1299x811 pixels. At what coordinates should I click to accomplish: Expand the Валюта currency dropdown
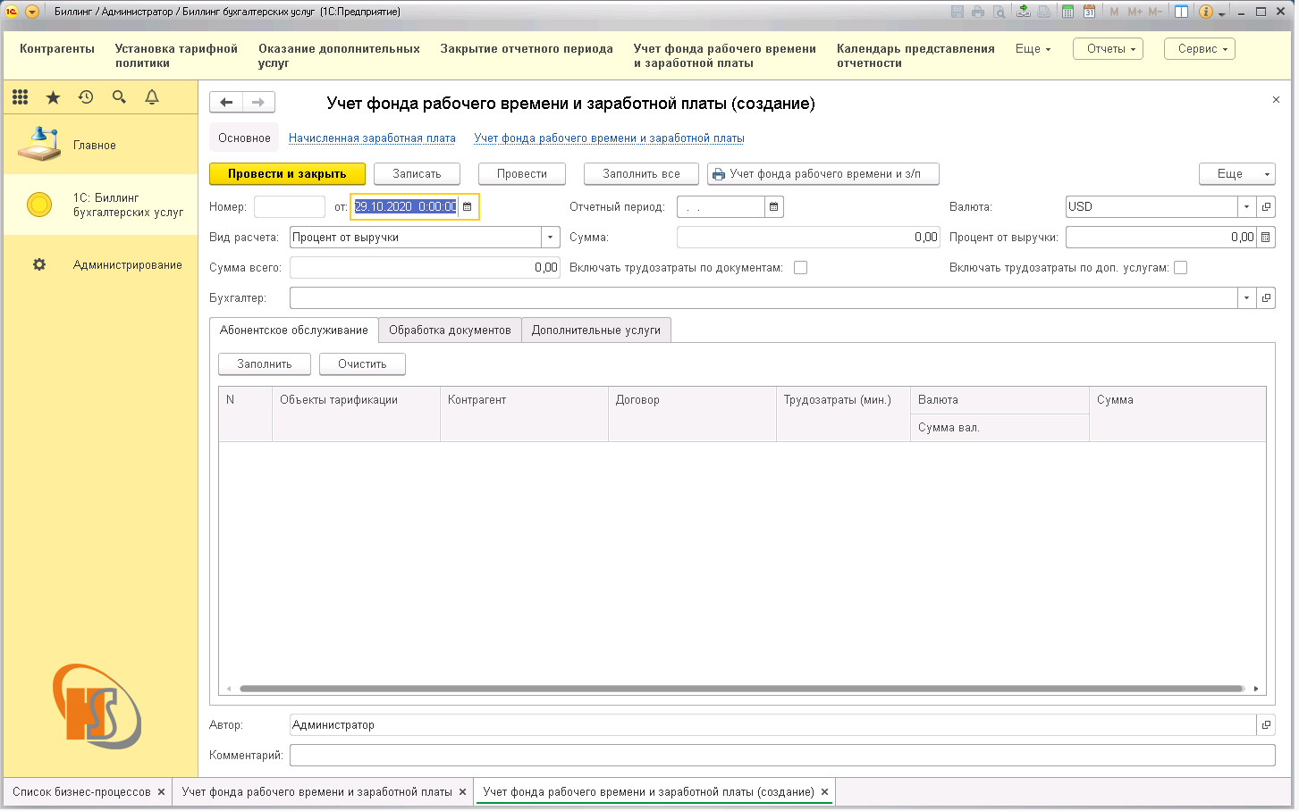[x=1246, y=207]
